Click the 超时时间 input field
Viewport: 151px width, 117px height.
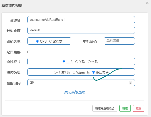pyautogui.click(x=81, y=83)
